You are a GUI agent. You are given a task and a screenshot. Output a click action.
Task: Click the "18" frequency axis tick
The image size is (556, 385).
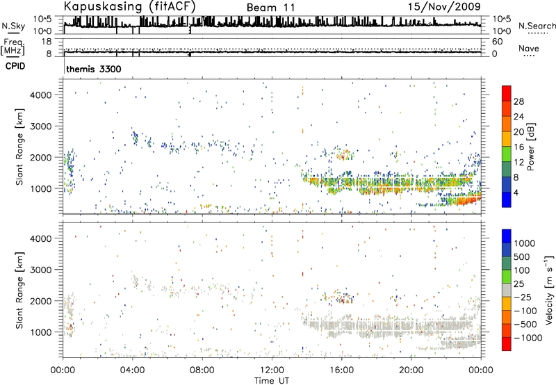click(47, 42)
